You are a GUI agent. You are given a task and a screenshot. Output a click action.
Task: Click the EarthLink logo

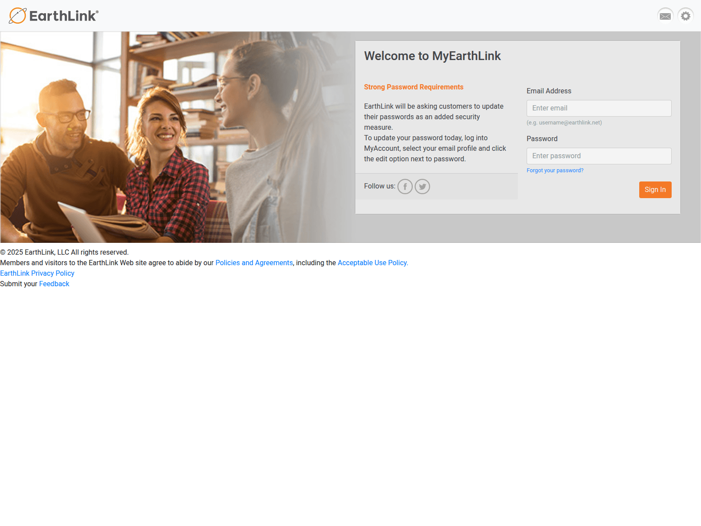point(54,16)
